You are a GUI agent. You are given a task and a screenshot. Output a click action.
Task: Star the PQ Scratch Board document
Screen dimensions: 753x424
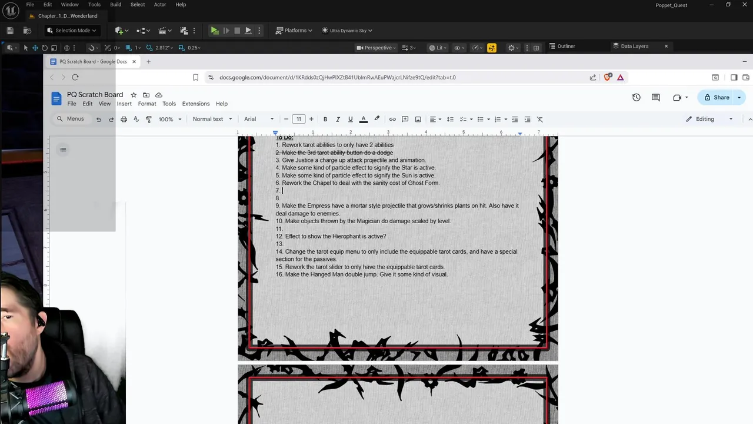tap(134, 95)
